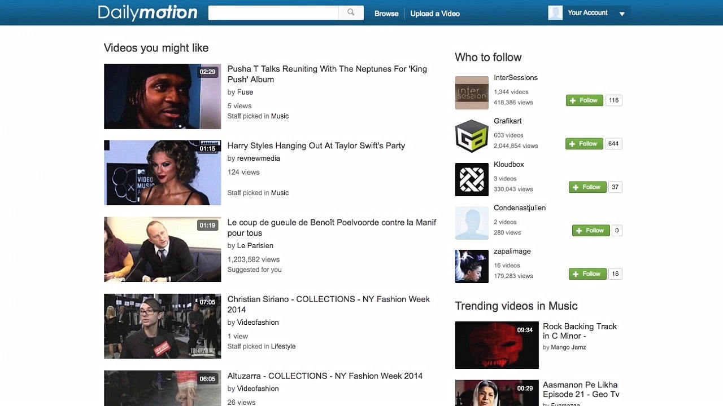Expand the Your Account dropdown arrow

point(622,14)
